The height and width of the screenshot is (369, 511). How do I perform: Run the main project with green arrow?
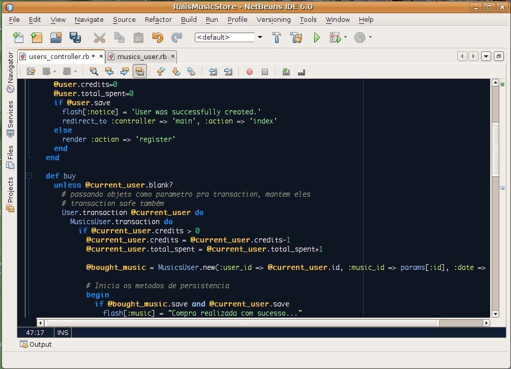pos(316,38)
